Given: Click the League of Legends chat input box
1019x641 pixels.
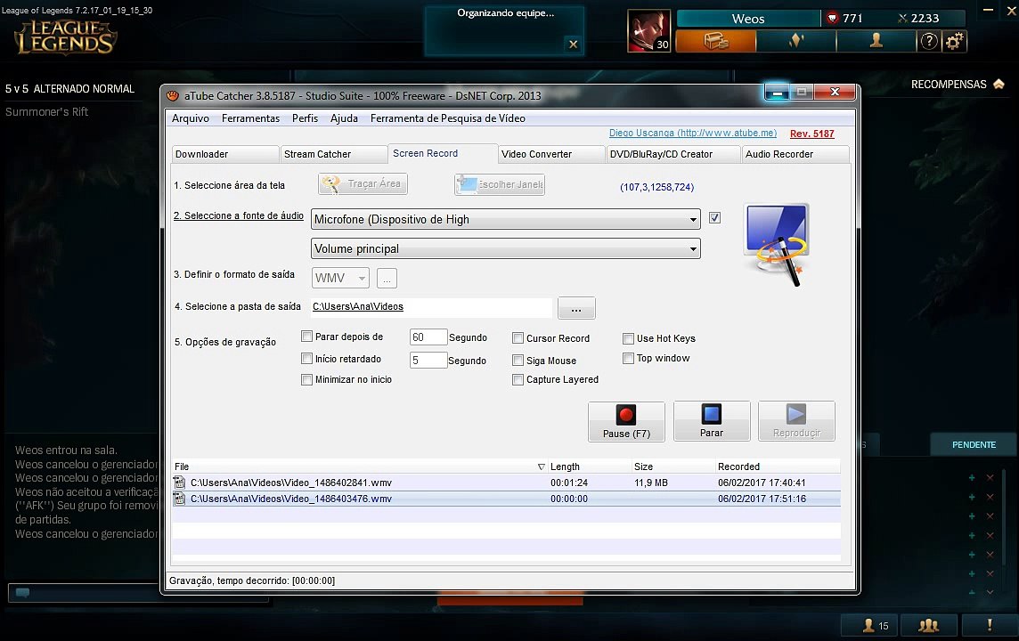Looking at the screenshot, I should click(138, 592).
